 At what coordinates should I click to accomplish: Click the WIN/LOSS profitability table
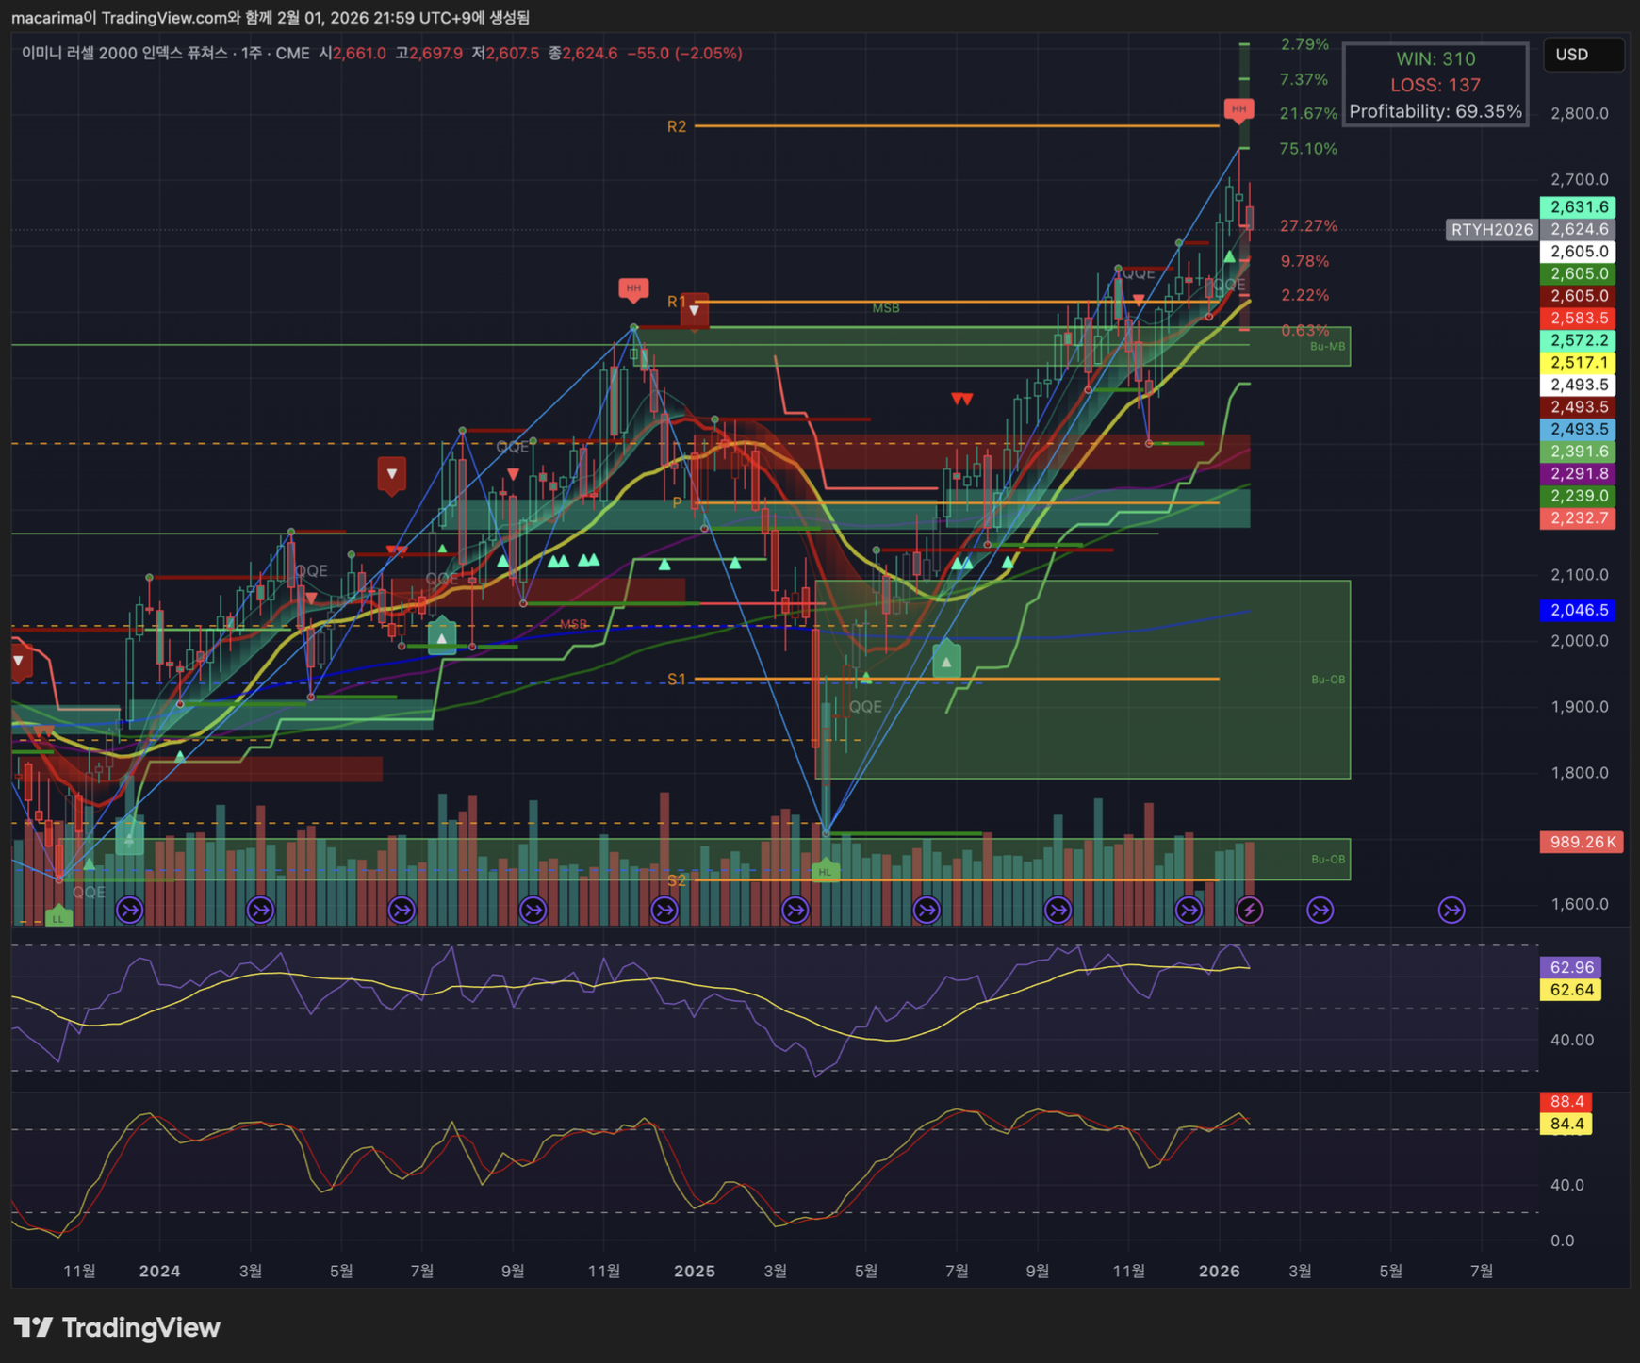[1435, 85]
